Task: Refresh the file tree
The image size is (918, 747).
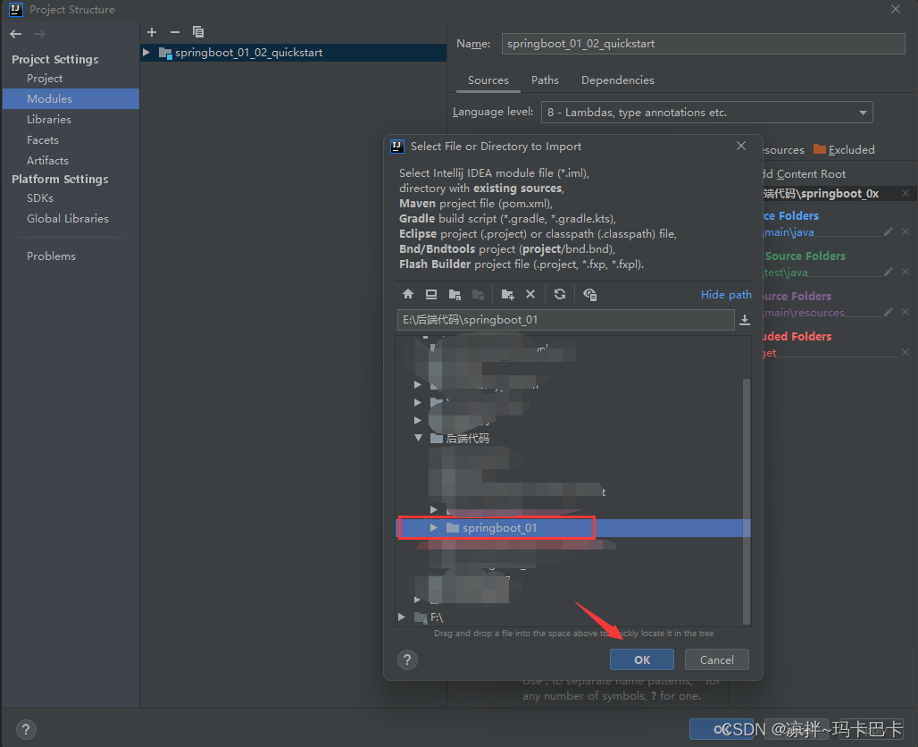Action: (x=560, y=294)
